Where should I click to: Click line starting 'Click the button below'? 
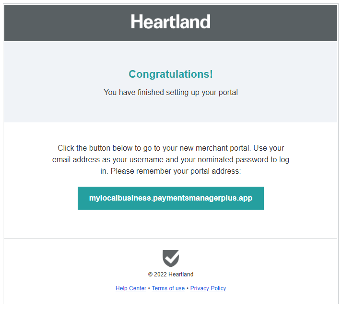pyautogui.click(x=171, y=148)
